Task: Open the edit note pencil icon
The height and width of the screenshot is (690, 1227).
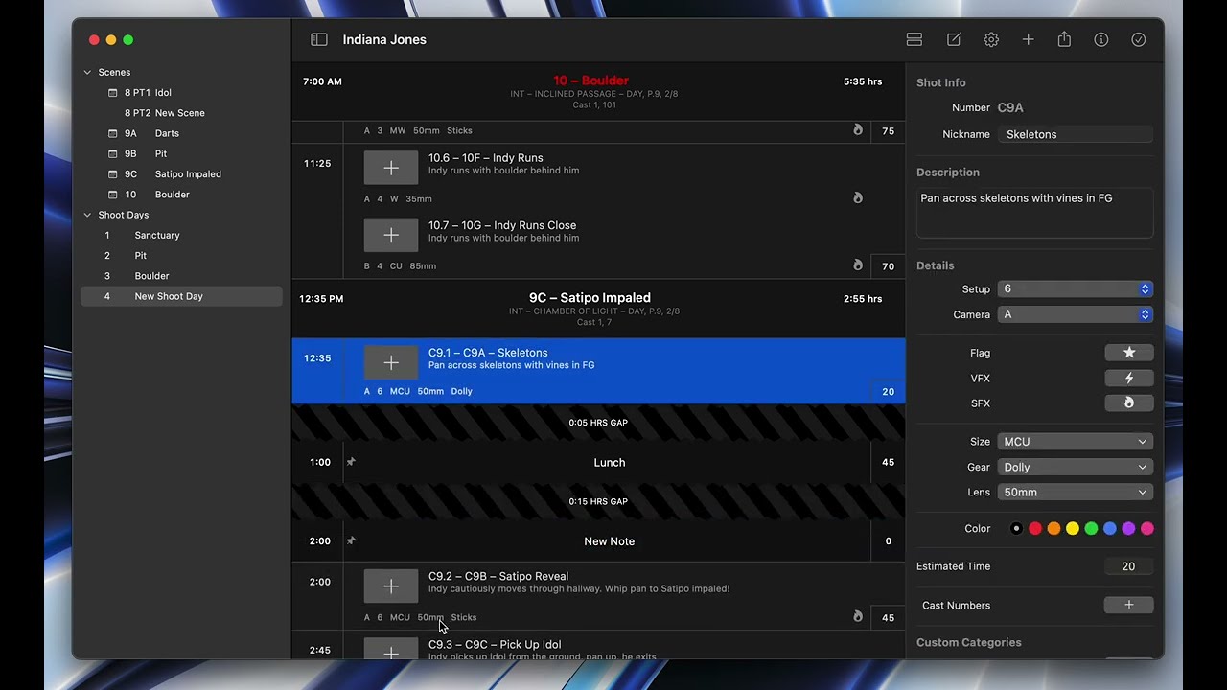Action: (954, 39)
